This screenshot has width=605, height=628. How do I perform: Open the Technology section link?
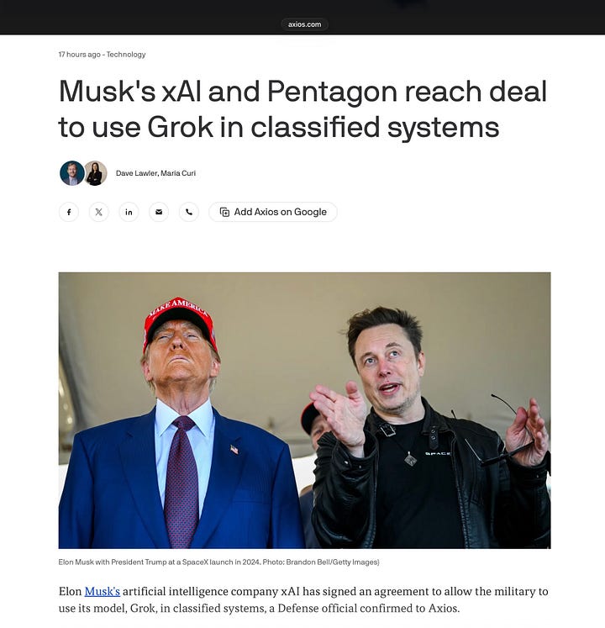[x=126, y=55]
